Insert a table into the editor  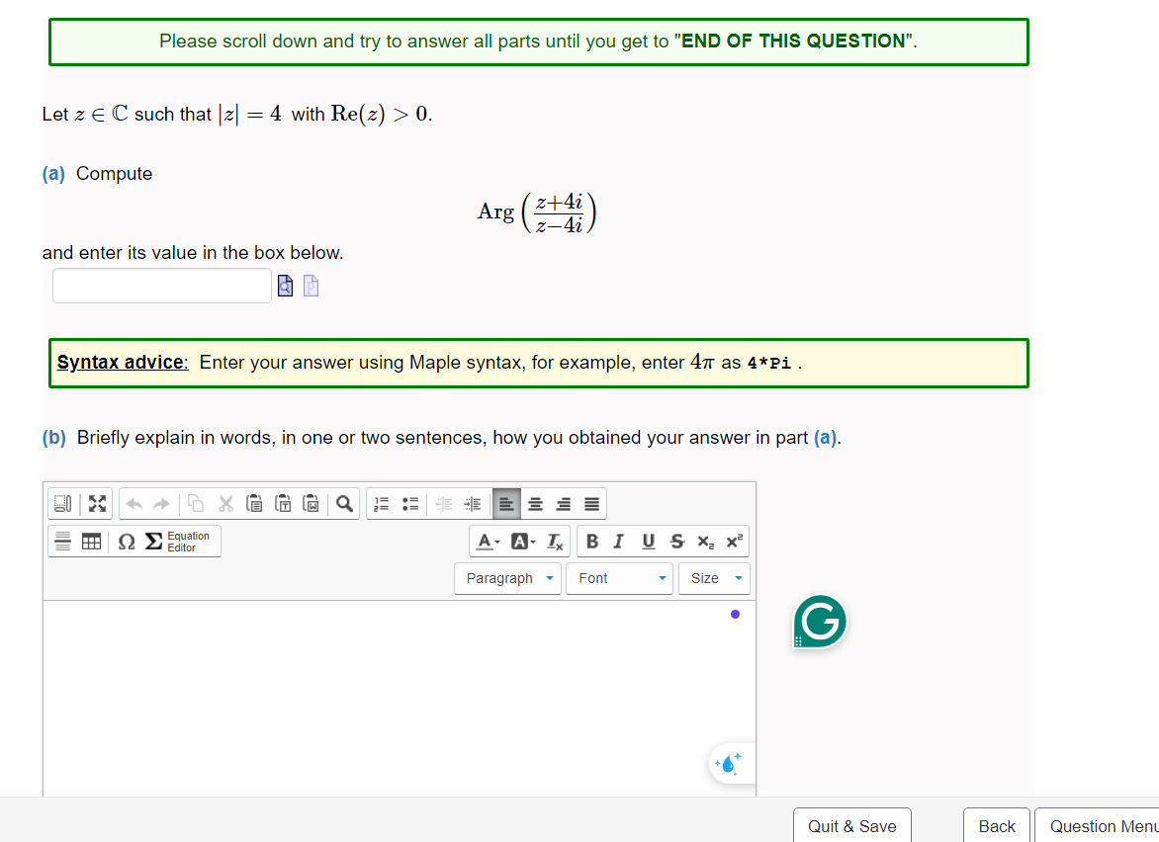click(x=91, y=542)
